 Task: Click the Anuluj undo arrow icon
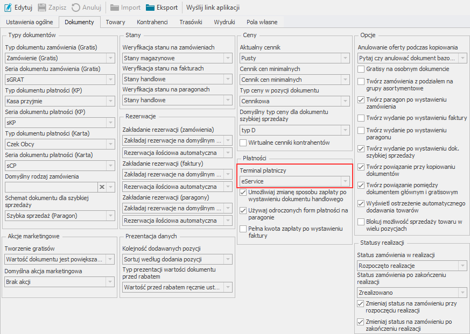tap(76, 8)
